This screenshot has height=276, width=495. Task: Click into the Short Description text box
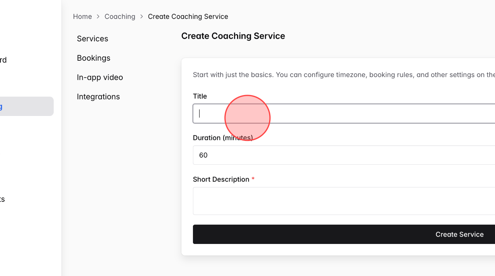pyautogui.click(x=344, y=201)
